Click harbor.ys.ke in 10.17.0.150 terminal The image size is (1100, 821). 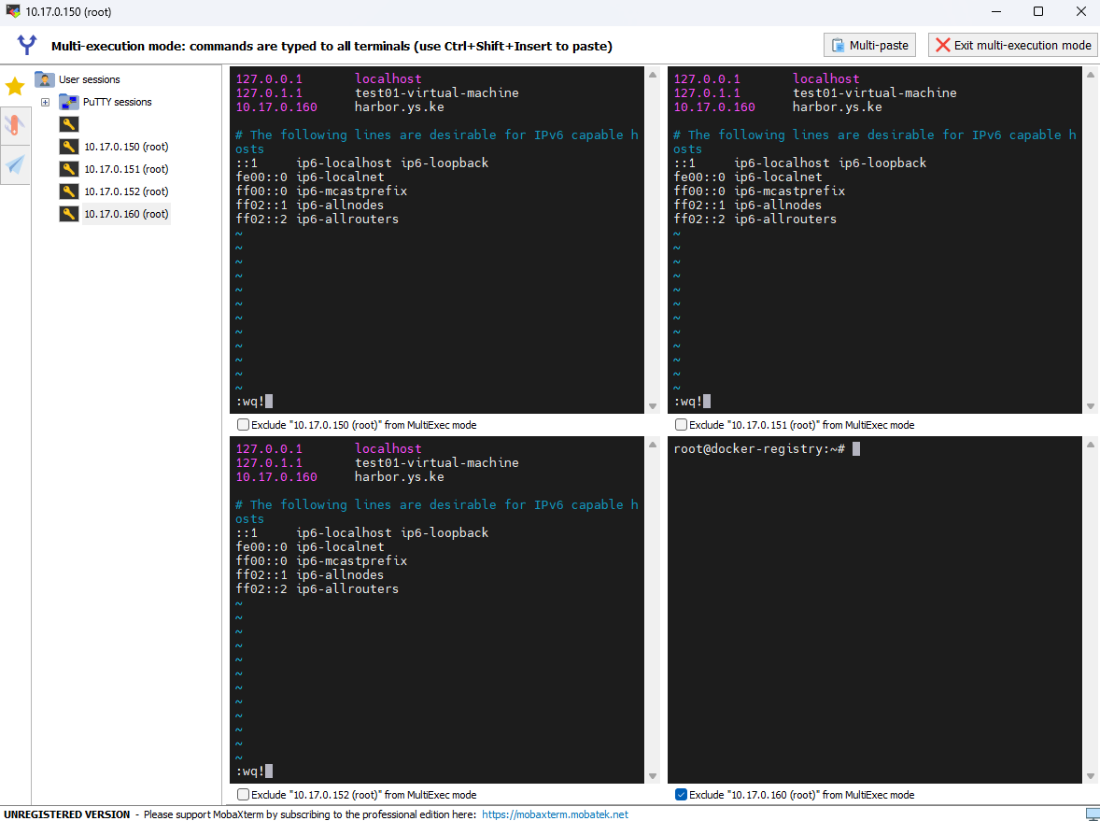(x=399, y=107)
